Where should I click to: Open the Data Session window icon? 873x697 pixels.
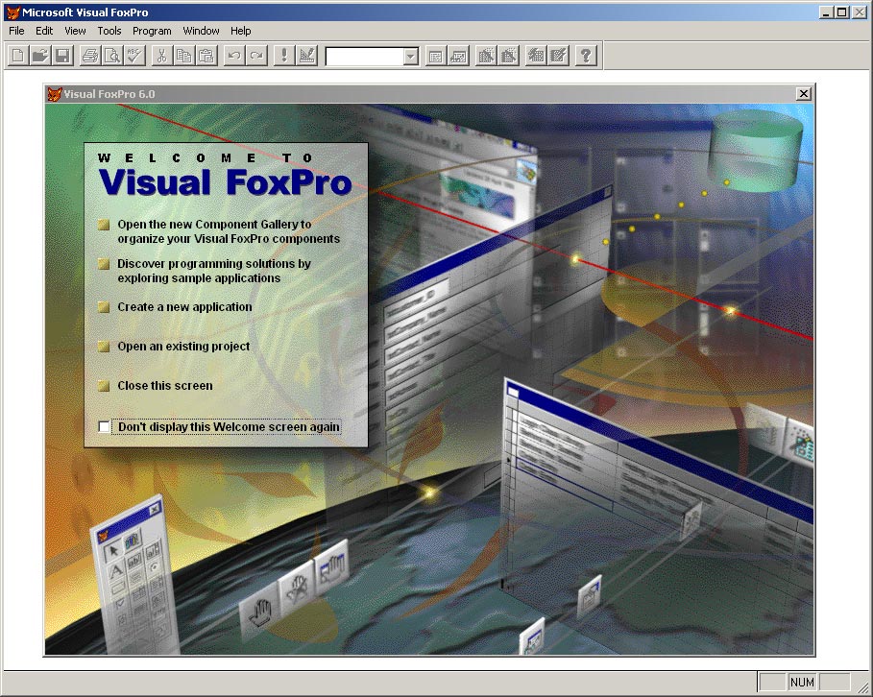pyautogui.click(x=458, y=56)
